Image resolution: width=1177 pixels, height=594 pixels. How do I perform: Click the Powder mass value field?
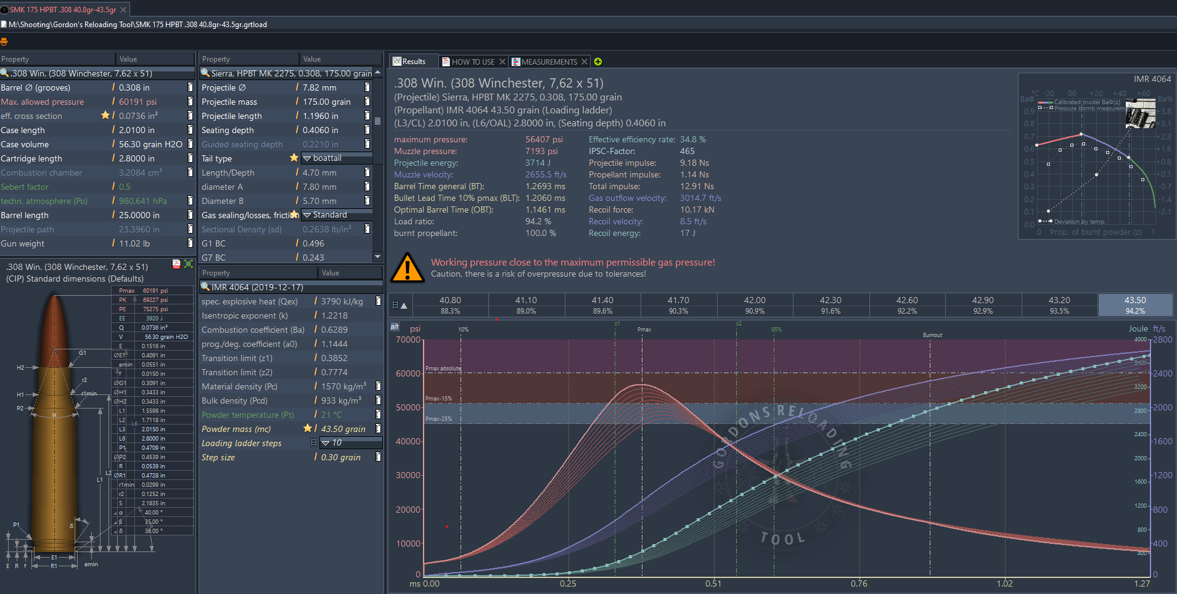tap(343, 429)
